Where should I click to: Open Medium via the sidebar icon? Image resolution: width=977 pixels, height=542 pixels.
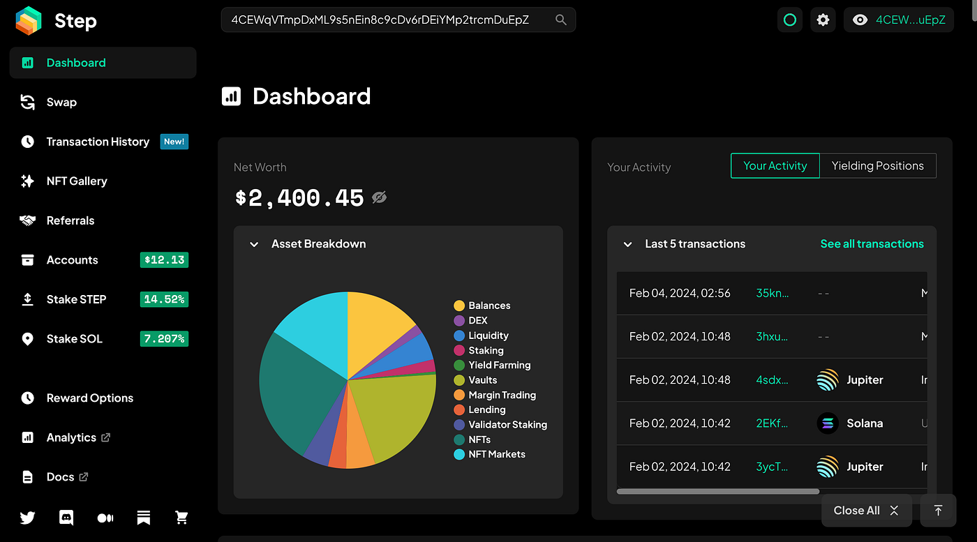pyautogui.click(x=105, y=518)
